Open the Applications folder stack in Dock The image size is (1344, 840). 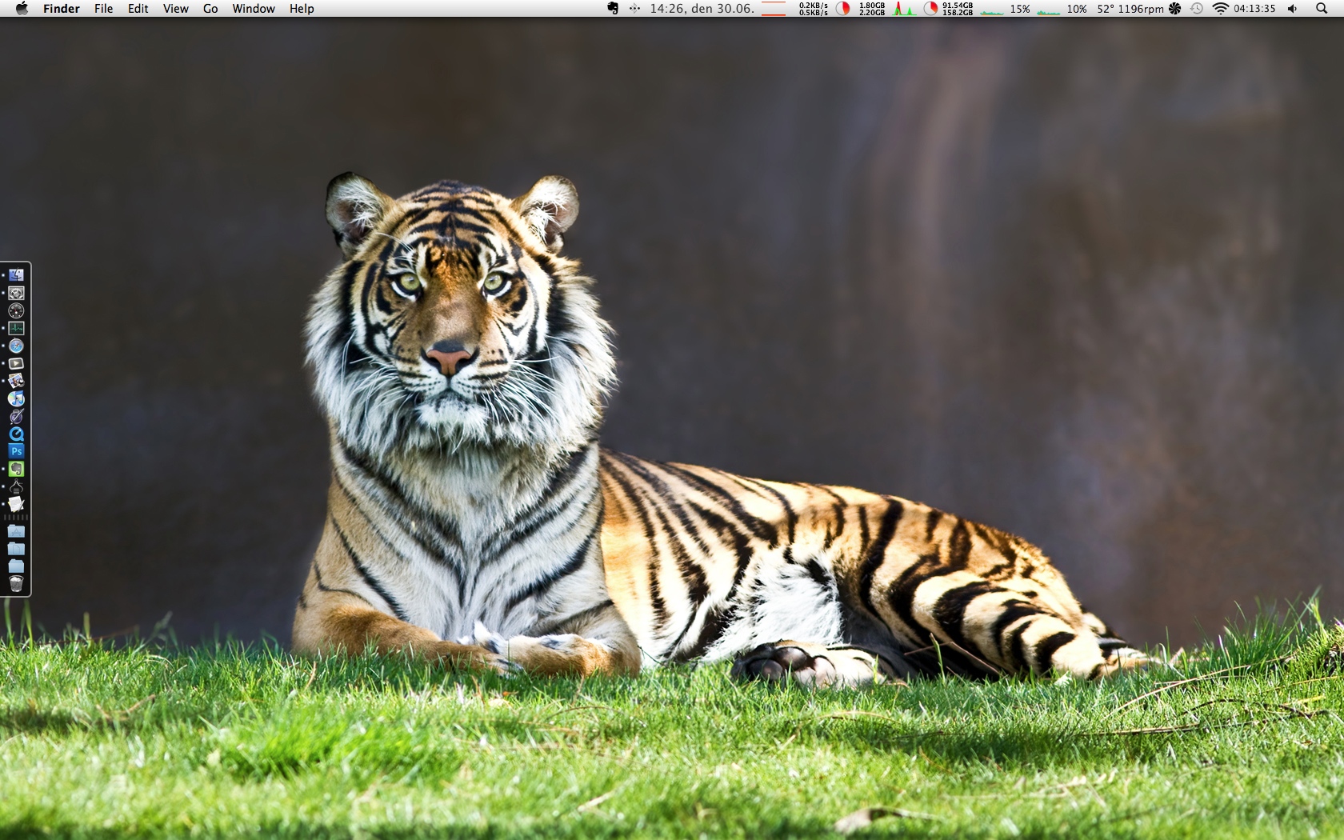point(16,531)
